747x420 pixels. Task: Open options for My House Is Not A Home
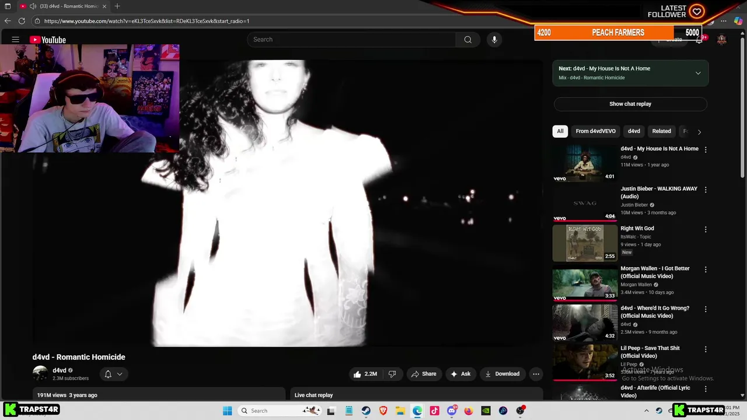(x=706, y=150)
